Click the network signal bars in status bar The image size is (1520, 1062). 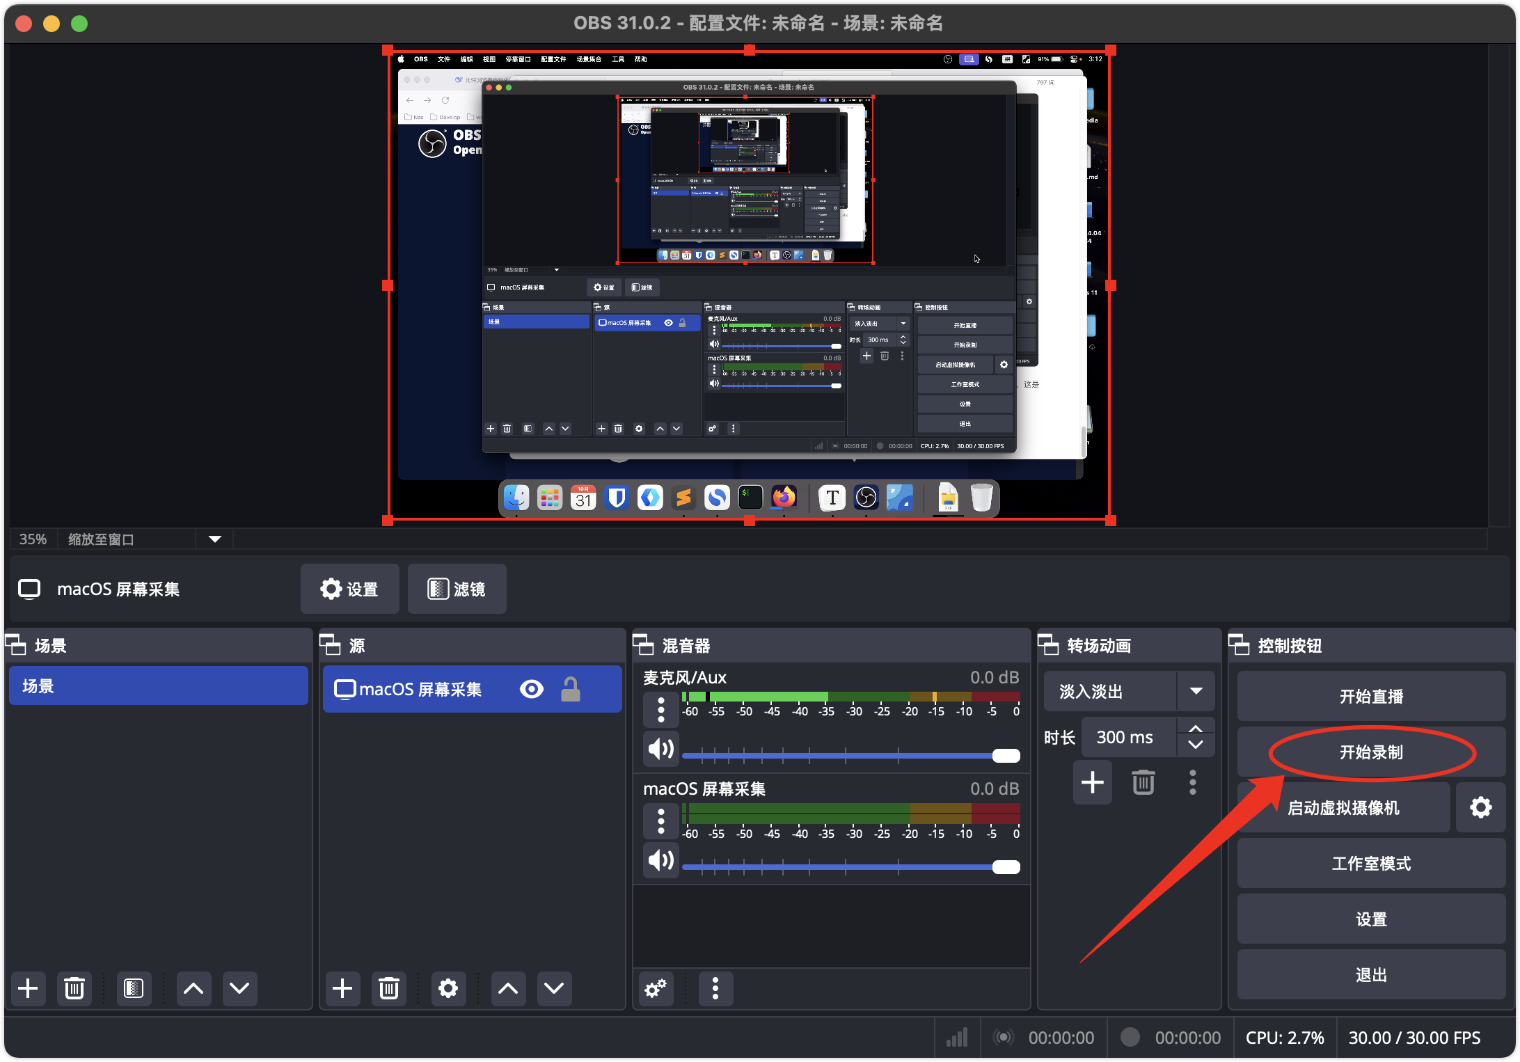pos(958,1038)
